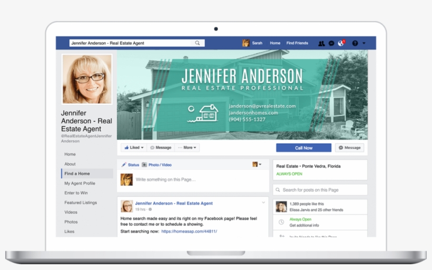Click the @RealEstateAgentJenniferAnderson username
Viewport: 432px width, 270px height.
pyautogui.click(x=86, y=138)
